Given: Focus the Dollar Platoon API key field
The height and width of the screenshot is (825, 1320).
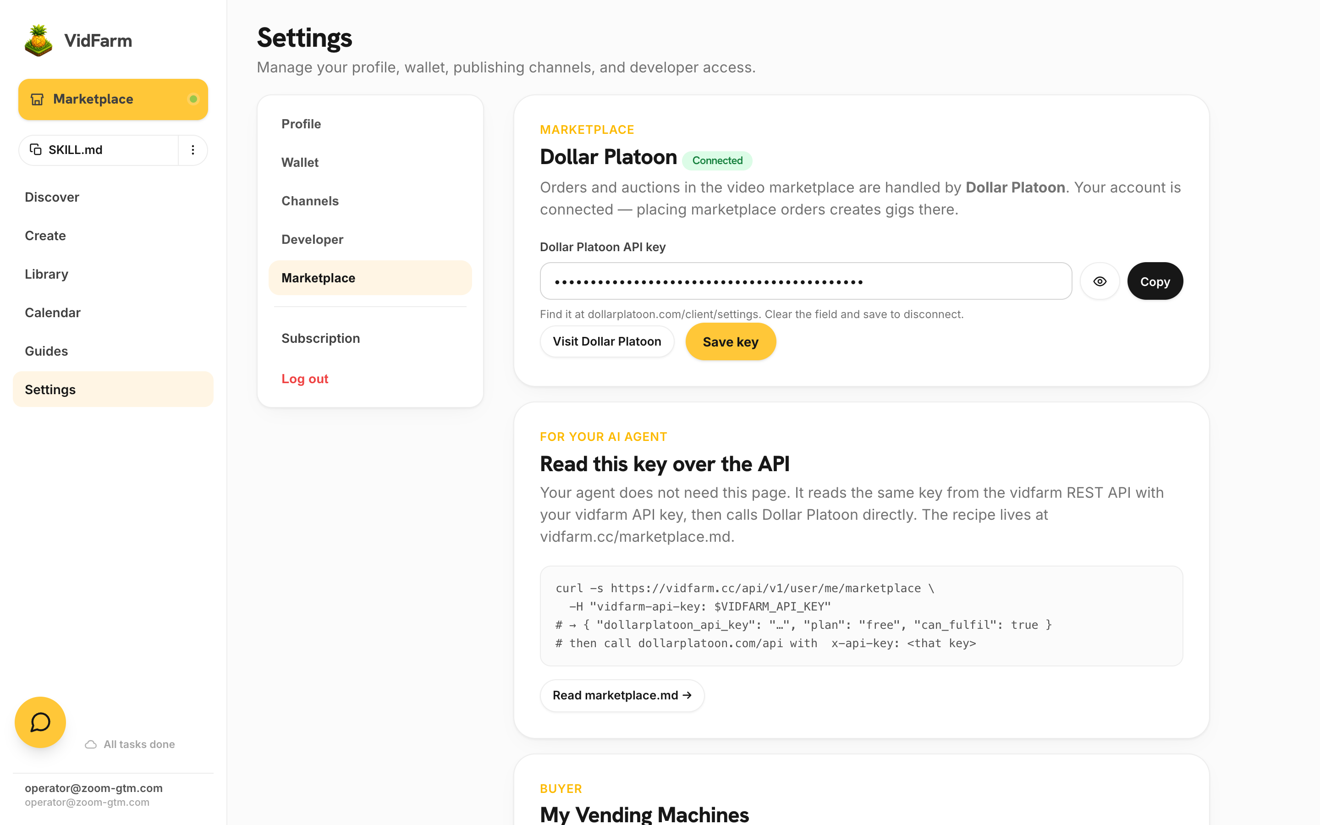Looking at the screenshot, I should (x=806, y=281).
